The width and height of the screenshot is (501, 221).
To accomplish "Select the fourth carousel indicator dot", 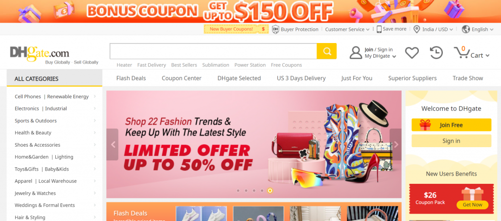I will [262, 191].
